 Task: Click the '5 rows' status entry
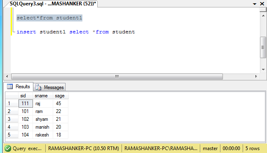click(252, 148)
